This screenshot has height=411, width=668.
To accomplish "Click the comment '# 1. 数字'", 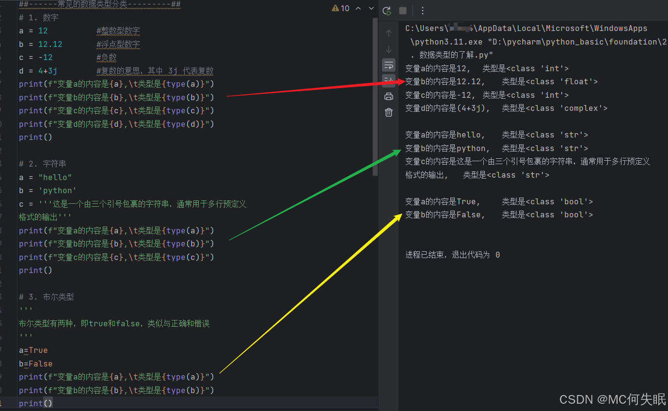I will pos(39,18).
